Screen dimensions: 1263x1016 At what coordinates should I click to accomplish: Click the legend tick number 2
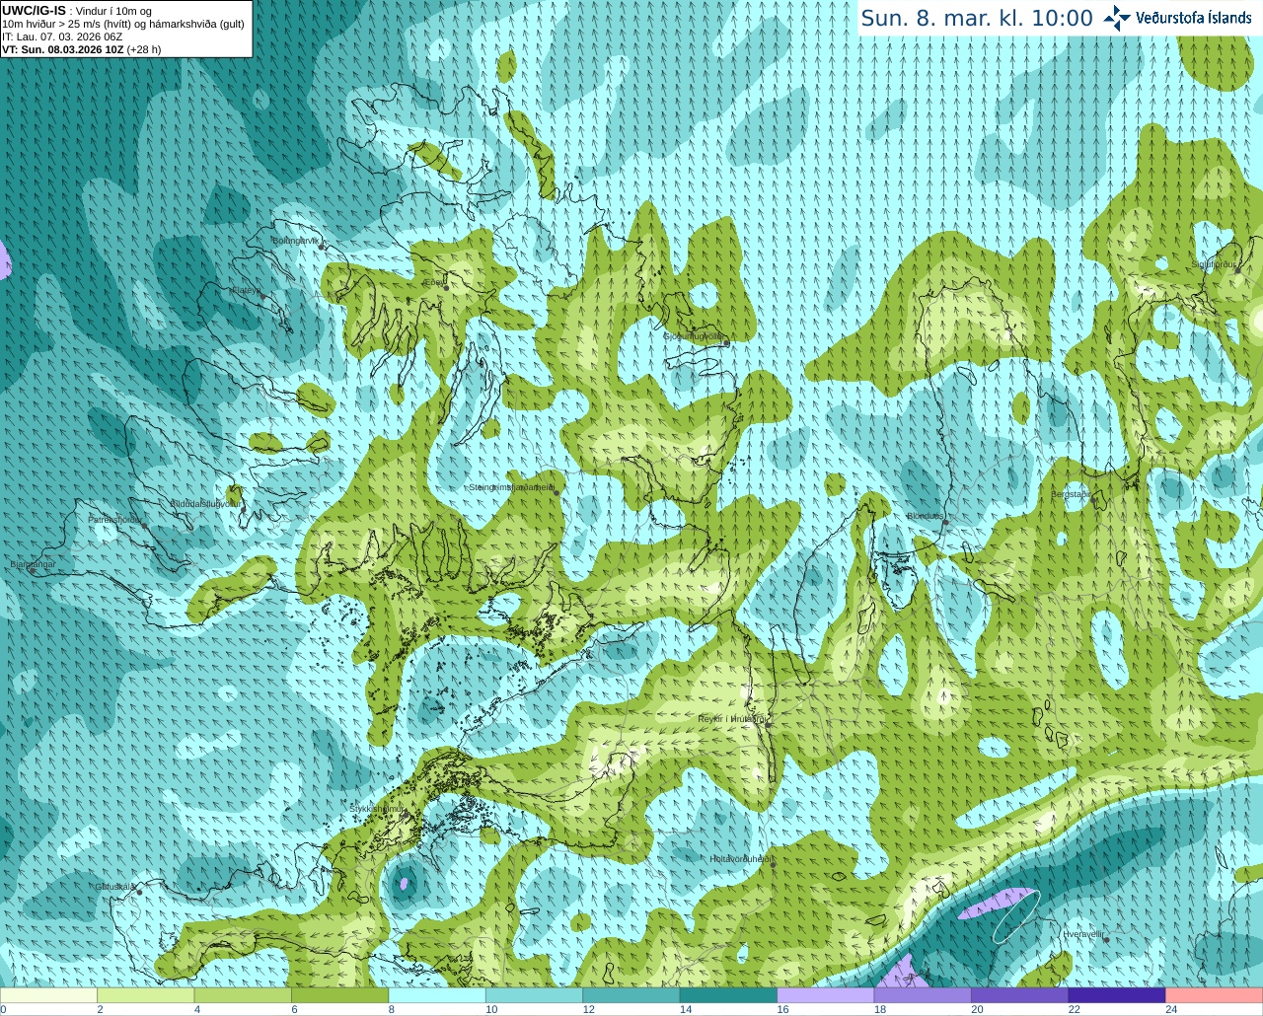(x=100, y=1009)
